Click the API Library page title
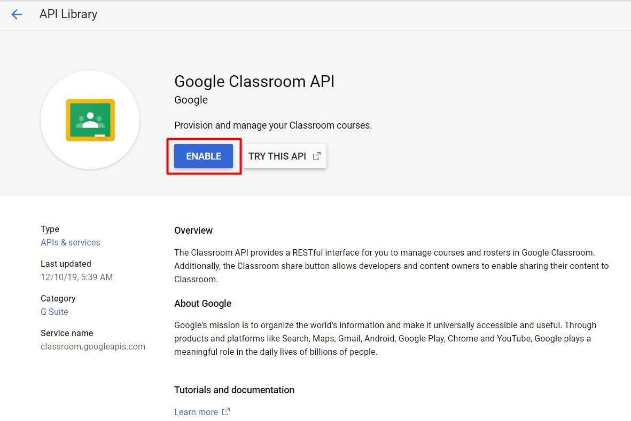Viewport: 631px width, 421px height. click(68, 14)
